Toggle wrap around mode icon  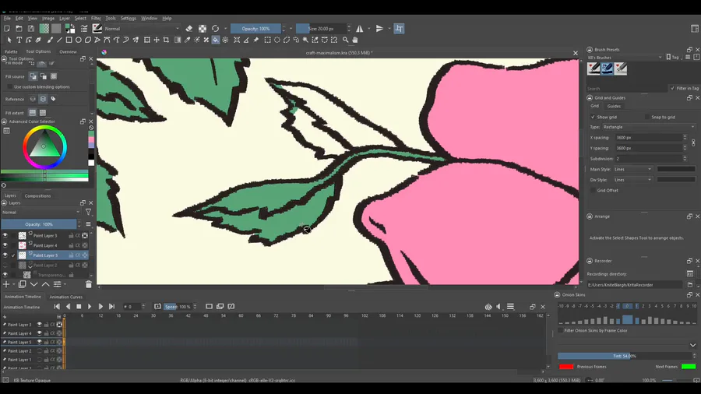(400, 29)
